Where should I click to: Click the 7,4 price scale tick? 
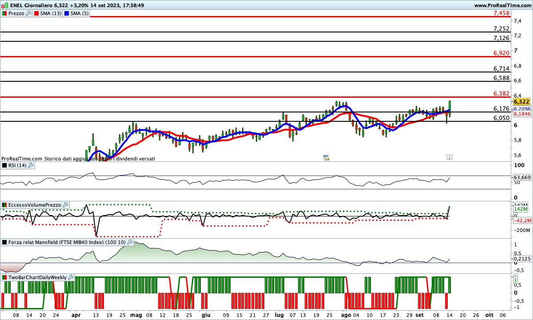click(x=518, y=21)
